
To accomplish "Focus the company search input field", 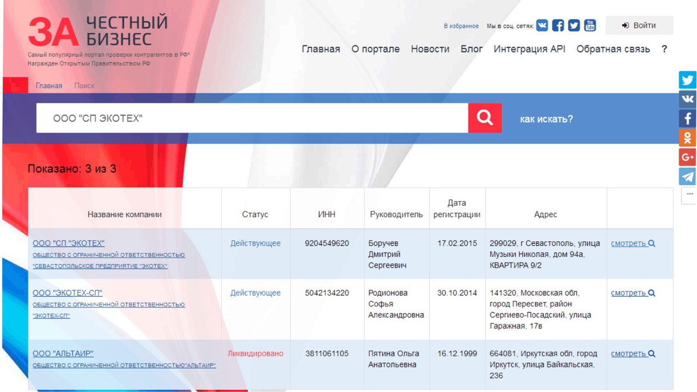I will (252, 118).
